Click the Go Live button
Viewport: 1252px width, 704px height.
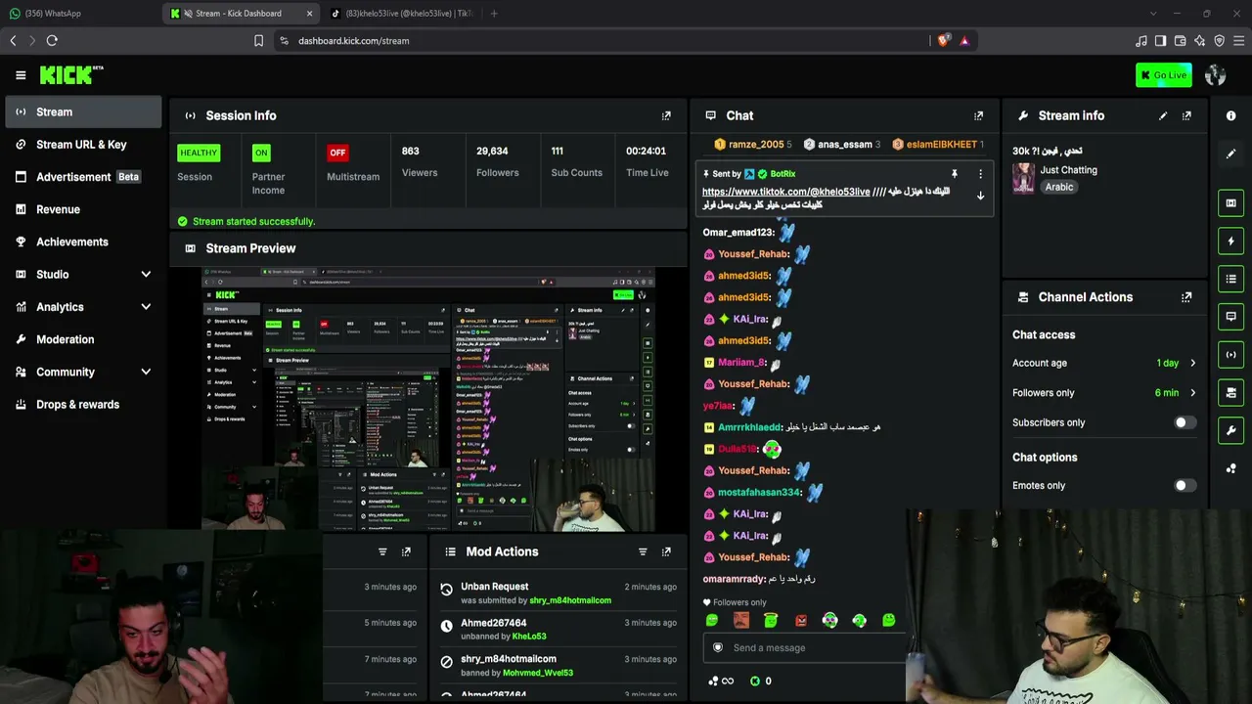click(x=1164, y=75)
